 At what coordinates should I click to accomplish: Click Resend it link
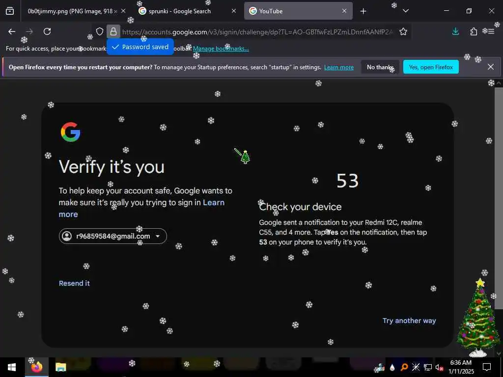(x=74, y=283)
